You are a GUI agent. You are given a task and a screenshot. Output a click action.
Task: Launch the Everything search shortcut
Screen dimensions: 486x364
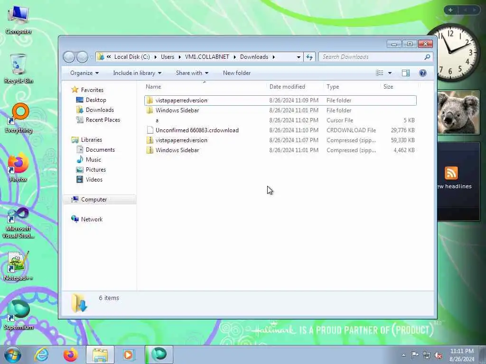tap(19, 118)
